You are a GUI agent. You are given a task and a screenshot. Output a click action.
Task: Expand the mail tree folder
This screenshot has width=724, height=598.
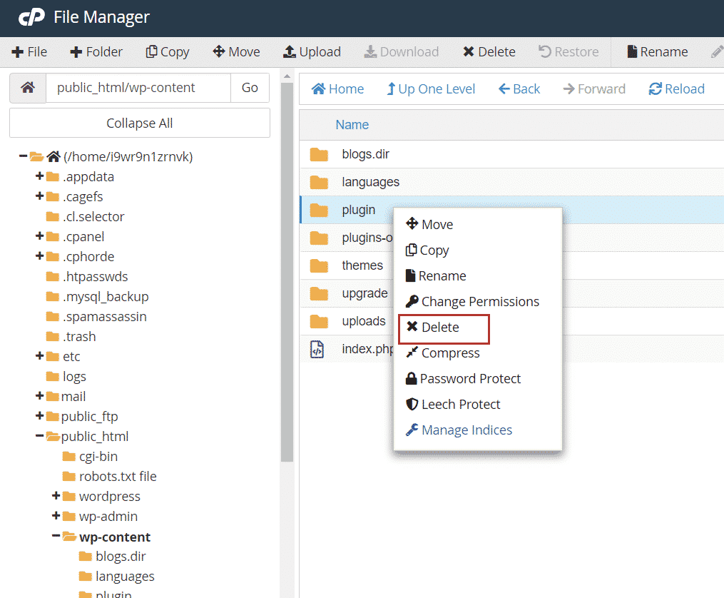[x=40, y=396]
